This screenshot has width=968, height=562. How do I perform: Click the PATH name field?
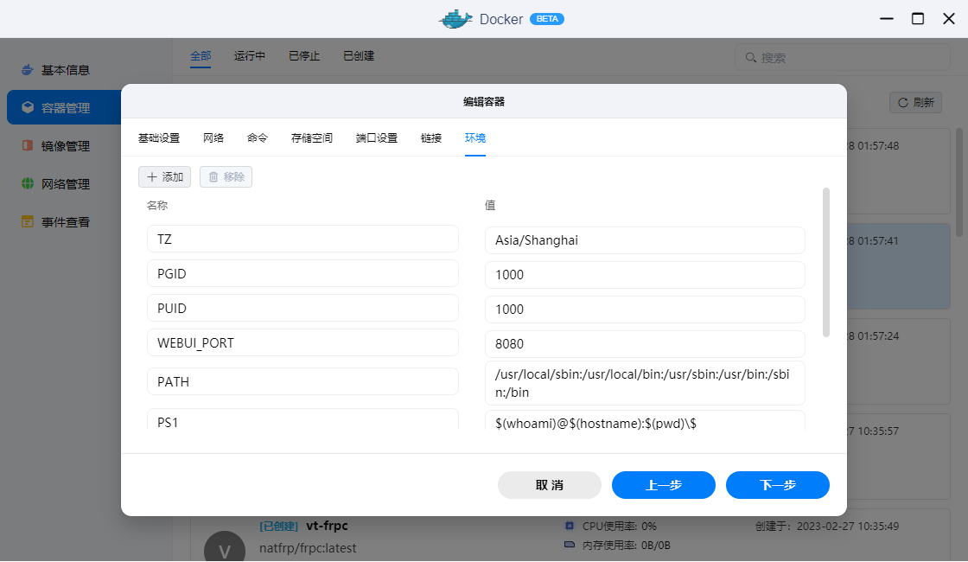(x=302, y=381)
